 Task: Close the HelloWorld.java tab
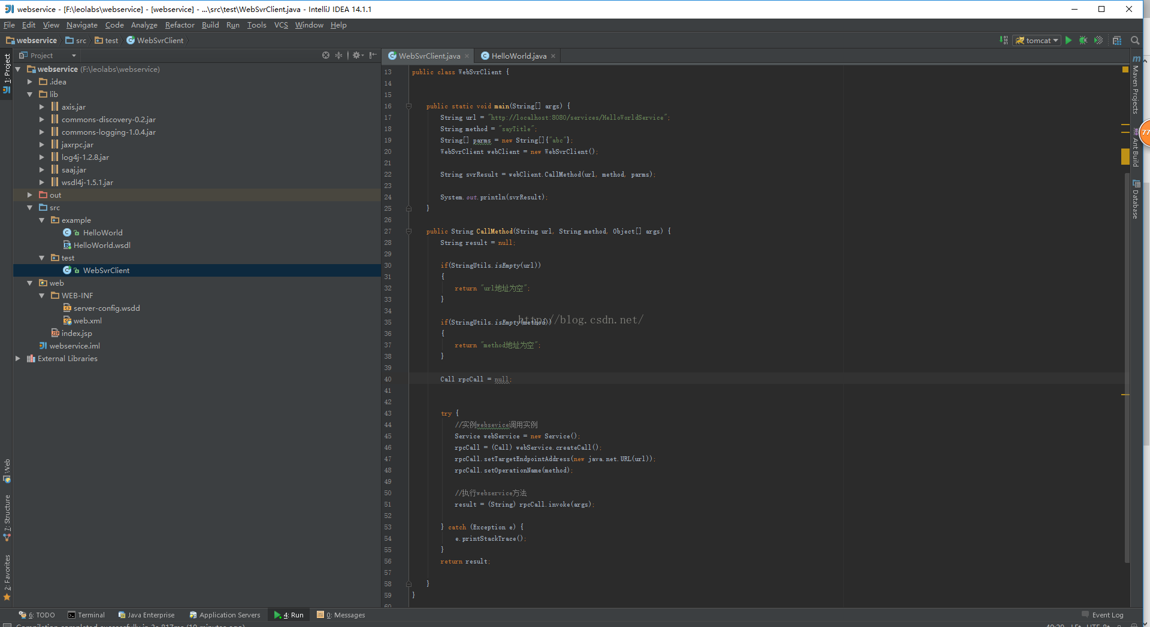click(553, 56)
